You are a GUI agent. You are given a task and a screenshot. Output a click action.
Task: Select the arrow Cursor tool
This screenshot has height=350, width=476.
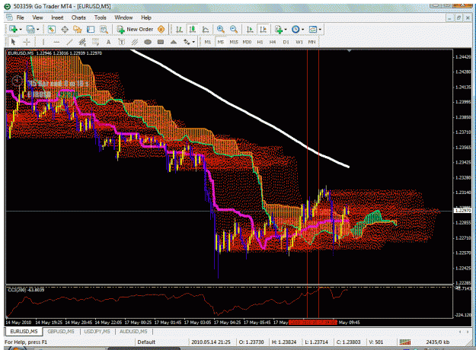click(13, 42)
